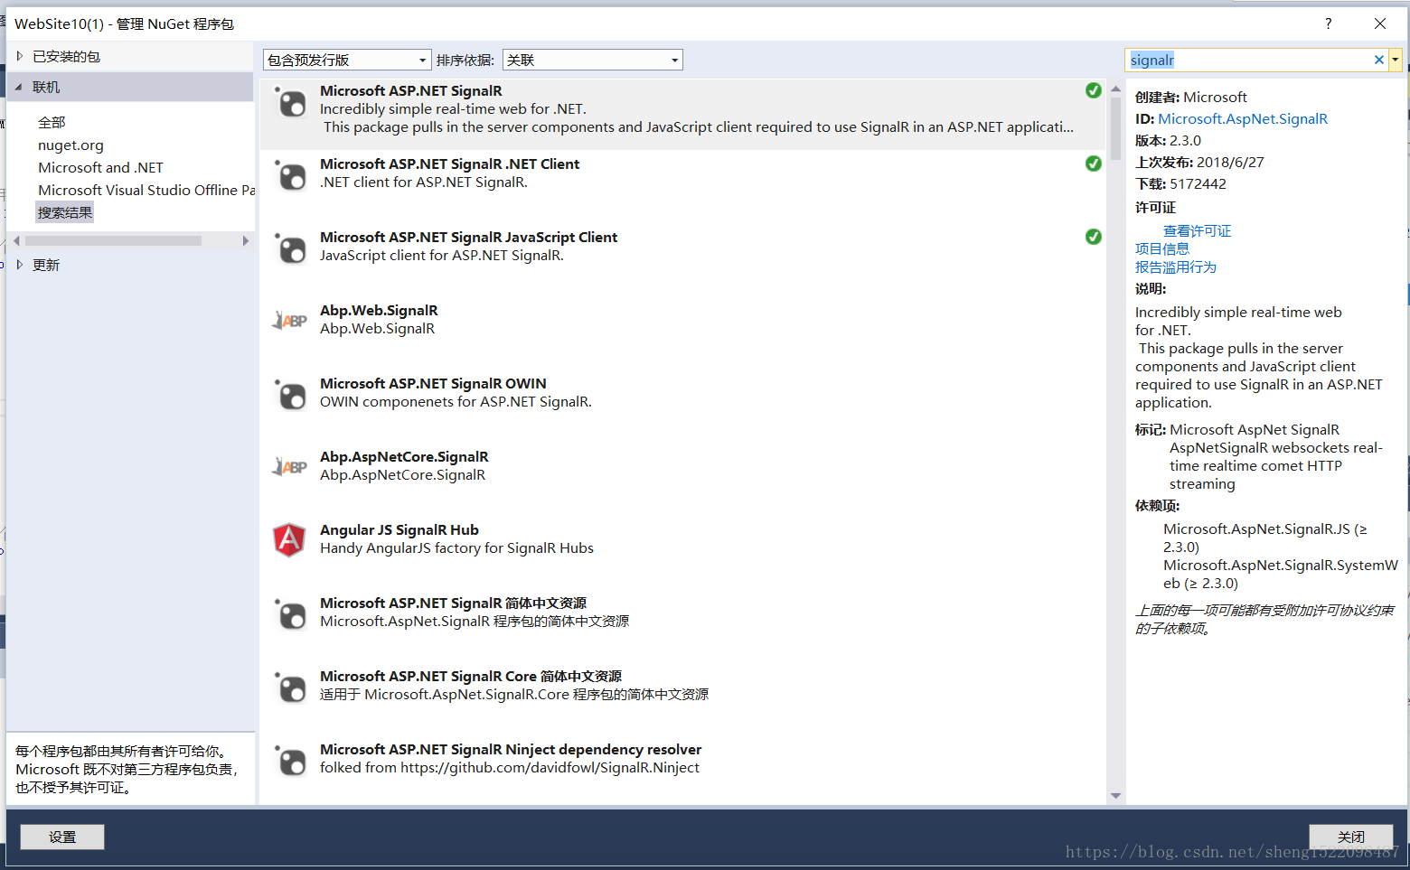The image size is (1410, 870).
Task: Select Microsoft and .NET source
Action: (100, 167)
